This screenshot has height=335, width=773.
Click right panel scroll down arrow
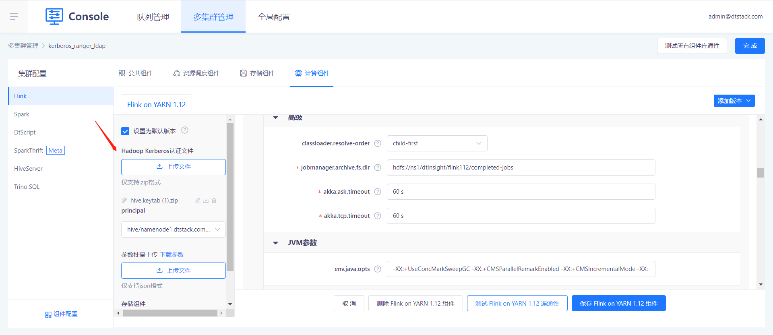pos(761,285)
